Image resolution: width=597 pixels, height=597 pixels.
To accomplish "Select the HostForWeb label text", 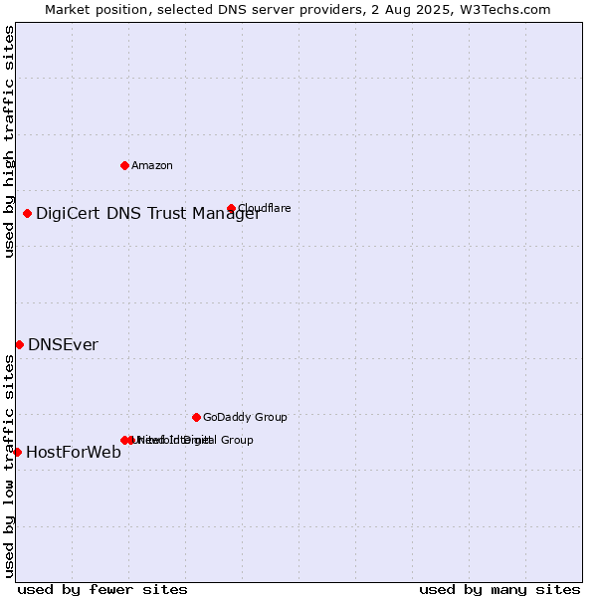I will (x=74, y=453).
